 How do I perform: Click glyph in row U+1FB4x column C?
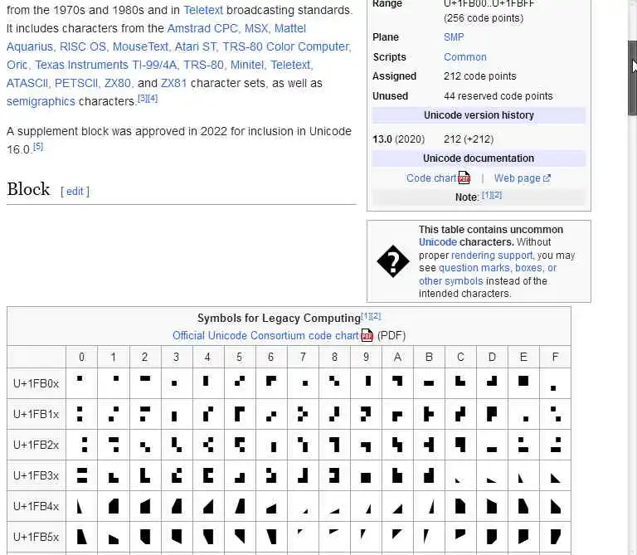(460, 506)
